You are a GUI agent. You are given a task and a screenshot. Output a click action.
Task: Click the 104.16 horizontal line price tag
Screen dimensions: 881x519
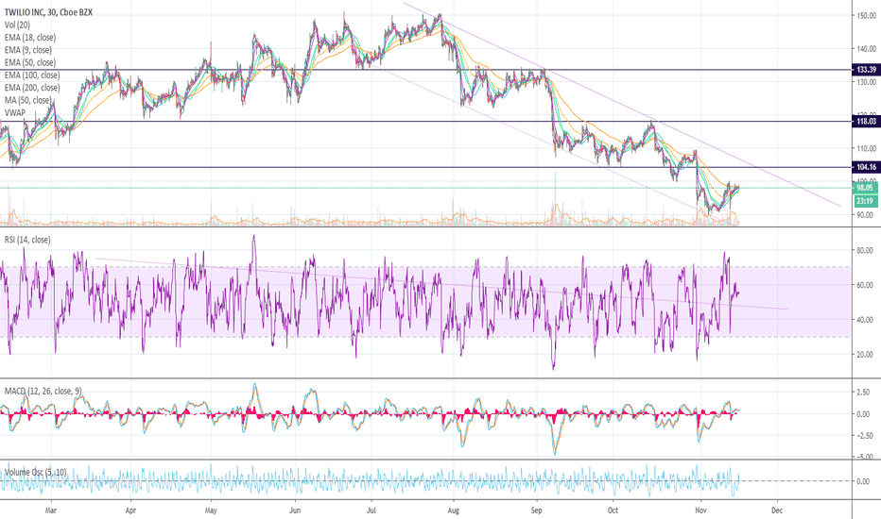click(865, 167)
